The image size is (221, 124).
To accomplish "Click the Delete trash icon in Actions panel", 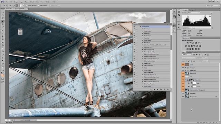I will pos(168,89).
